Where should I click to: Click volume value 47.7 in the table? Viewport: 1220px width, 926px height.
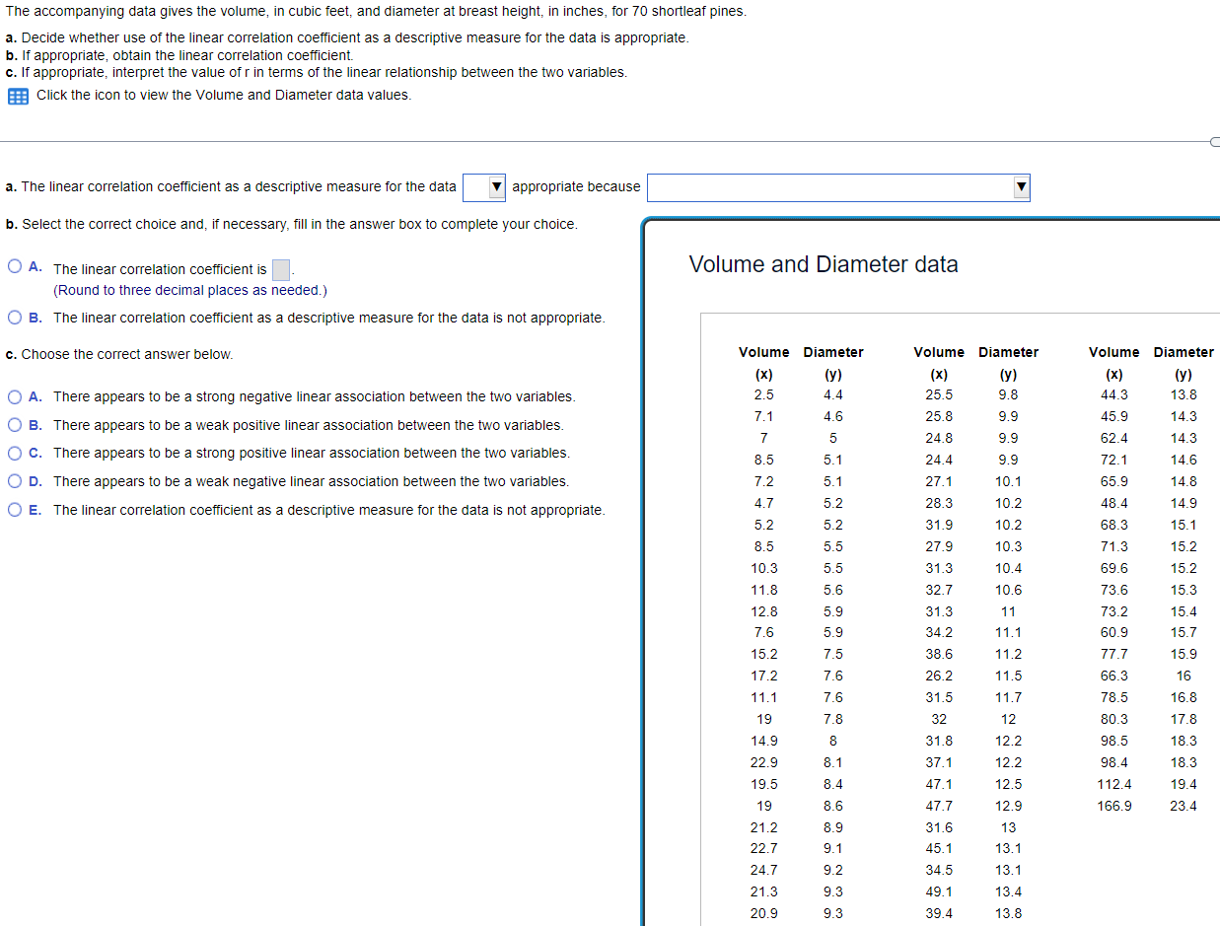[939, 806]
